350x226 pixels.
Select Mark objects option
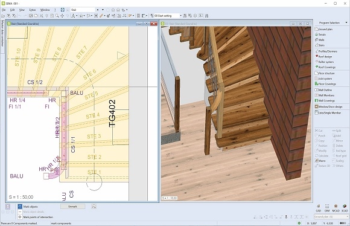coord(28,207)
